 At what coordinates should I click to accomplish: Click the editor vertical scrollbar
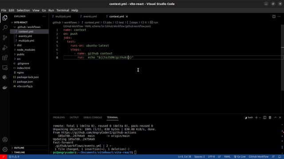pos(283,58)
